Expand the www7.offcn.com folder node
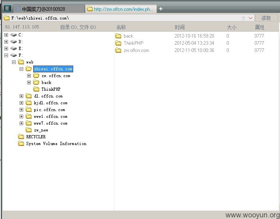Screen dimensions: 280x219 22,123
